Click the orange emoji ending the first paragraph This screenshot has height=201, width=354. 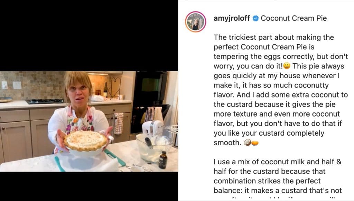pos(255,143)
